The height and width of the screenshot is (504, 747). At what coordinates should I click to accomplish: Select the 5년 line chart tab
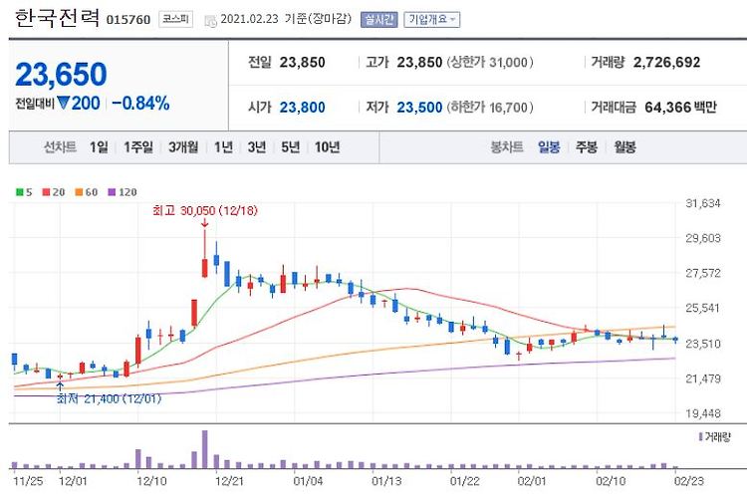pos(290,147)
